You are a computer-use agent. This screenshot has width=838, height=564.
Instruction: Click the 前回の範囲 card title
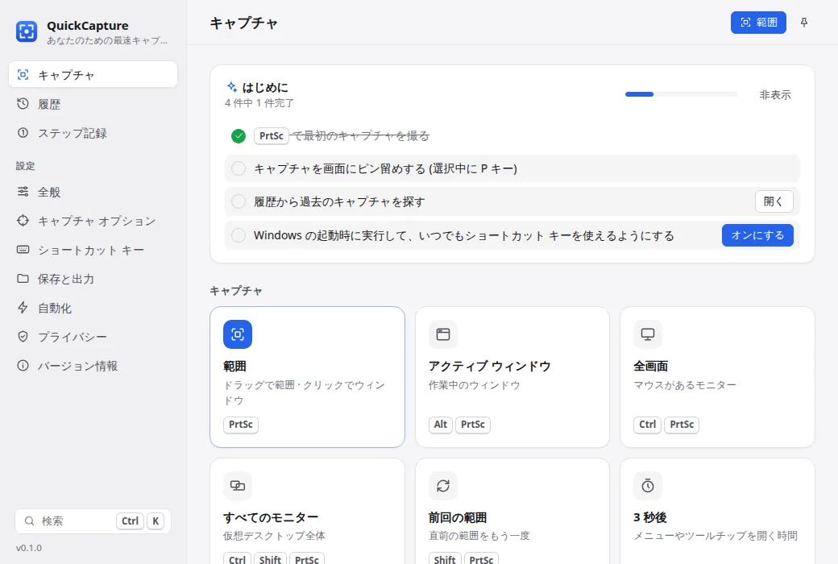[x=458, y=517]
